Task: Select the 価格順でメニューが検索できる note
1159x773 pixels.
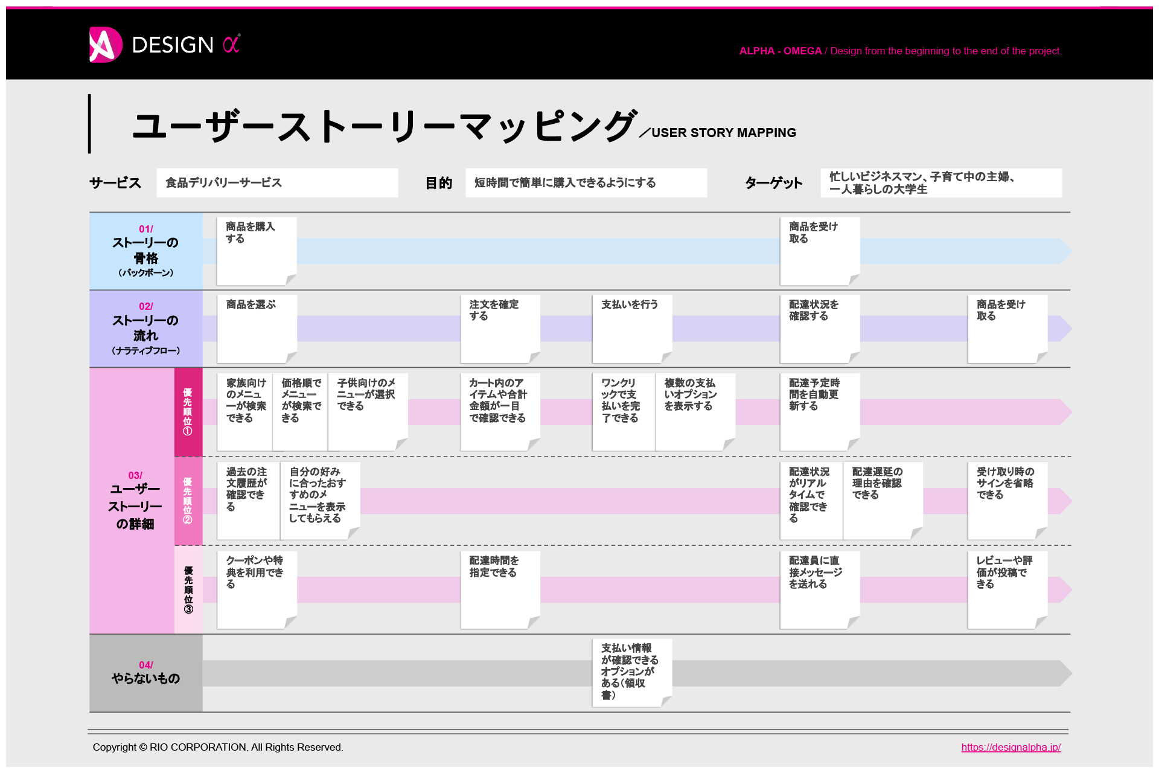Action: pos(301,412)
